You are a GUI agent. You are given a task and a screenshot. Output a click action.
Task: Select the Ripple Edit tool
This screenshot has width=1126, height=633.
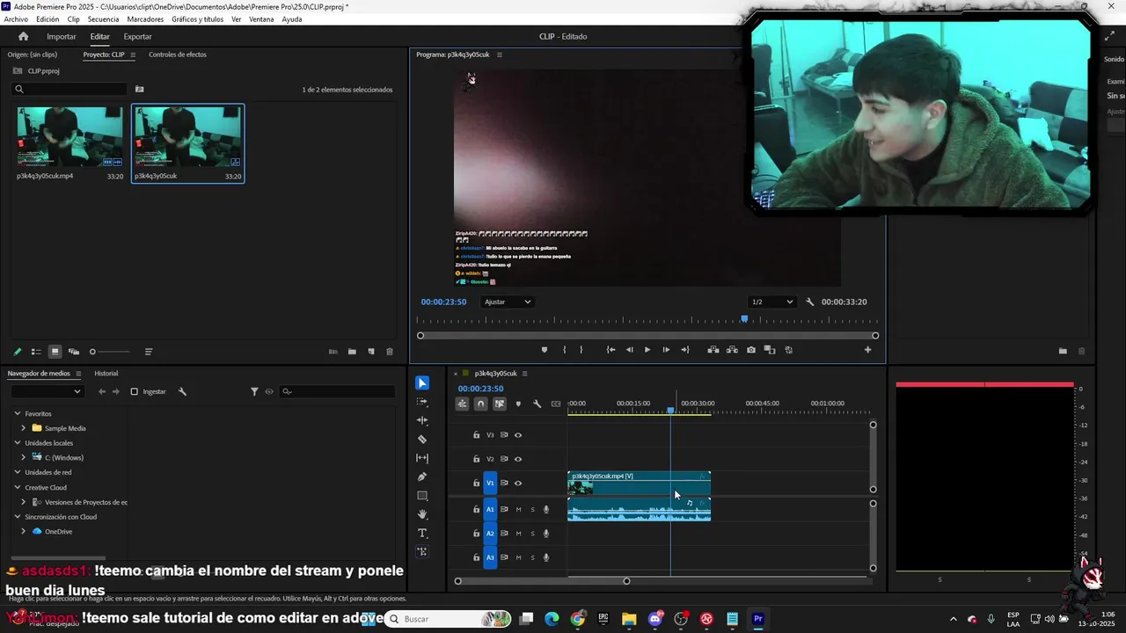pos(422,420)
